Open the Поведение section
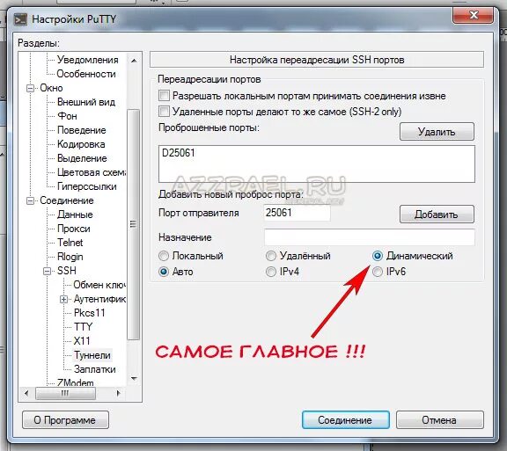Screen dimensions: 507x451 tap(82, 130)
